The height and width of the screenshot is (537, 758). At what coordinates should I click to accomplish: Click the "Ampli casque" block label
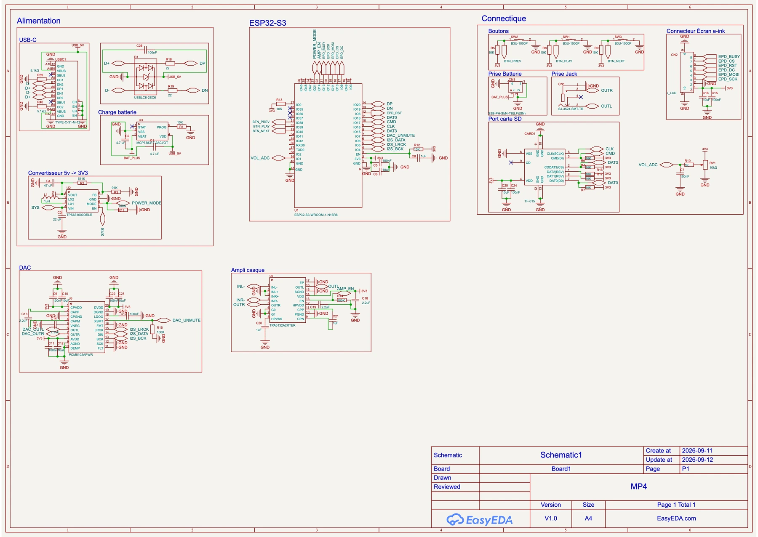248,270
